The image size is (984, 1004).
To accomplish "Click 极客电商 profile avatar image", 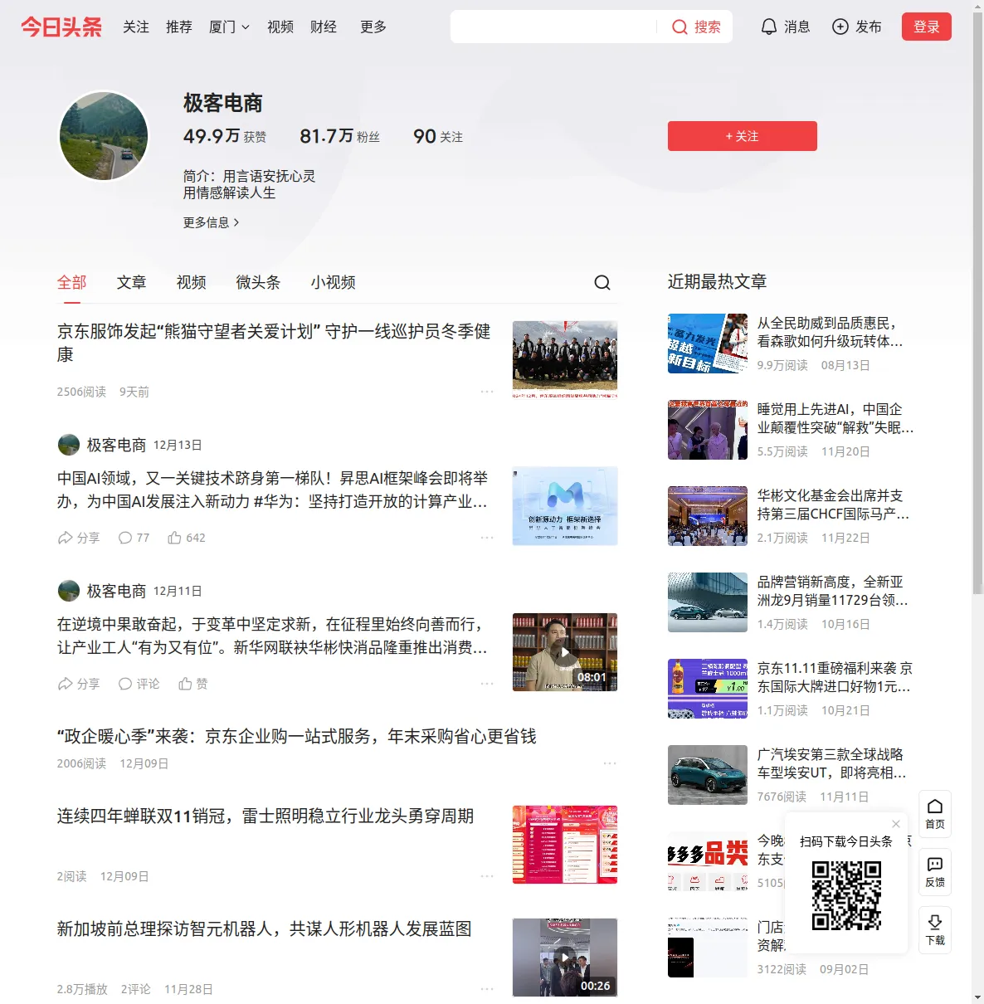I will coord(104,136).
